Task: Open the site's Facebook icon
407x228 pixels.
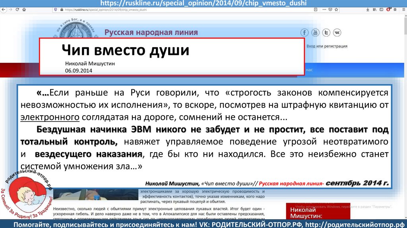Action: point(304,33)
